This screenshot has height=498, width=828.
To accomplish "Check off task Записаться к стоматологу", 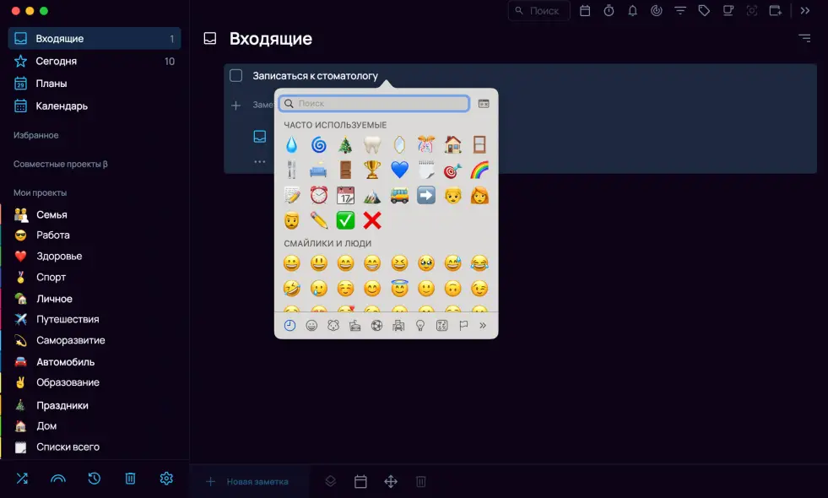I will [x=236, y=76].
